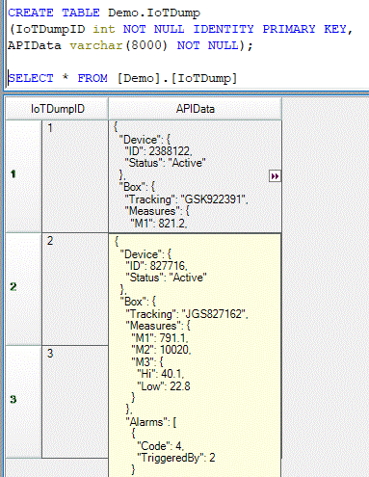The width and height of the screenshot is (369, 477).
Task: Click the SELECT * FROM query line
Action: 122,78
